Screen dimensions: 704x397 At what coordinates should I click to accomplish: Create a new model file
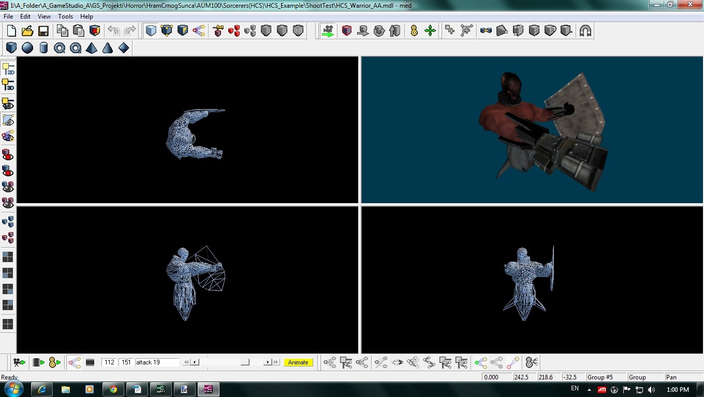click(11, 31)
